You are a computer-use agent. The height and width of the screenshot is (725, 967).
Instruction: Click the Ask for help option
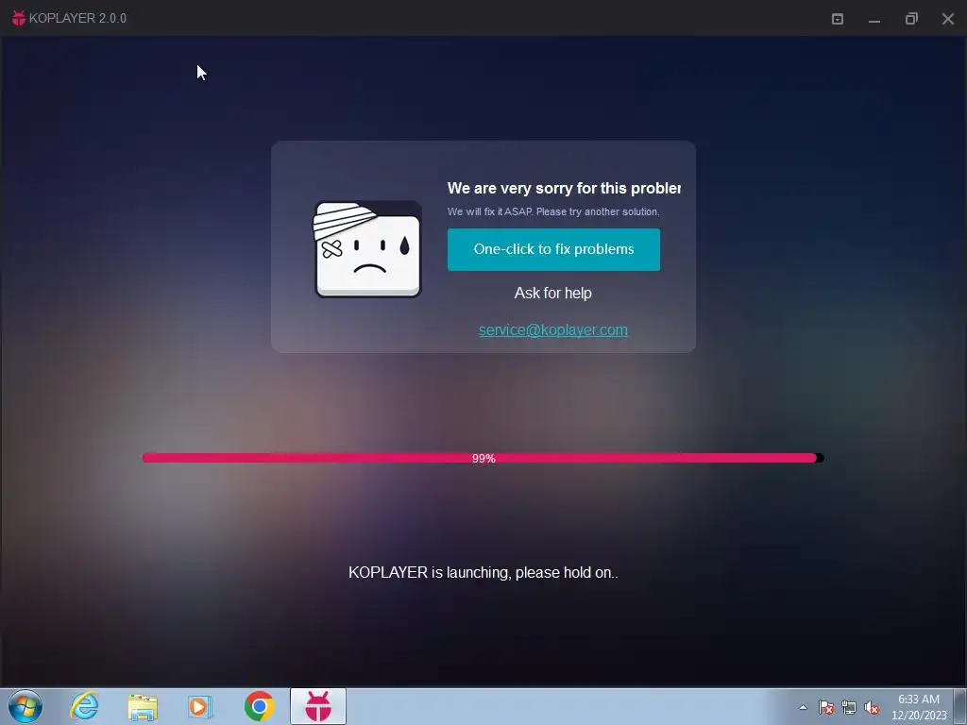[x=553, y=293]
